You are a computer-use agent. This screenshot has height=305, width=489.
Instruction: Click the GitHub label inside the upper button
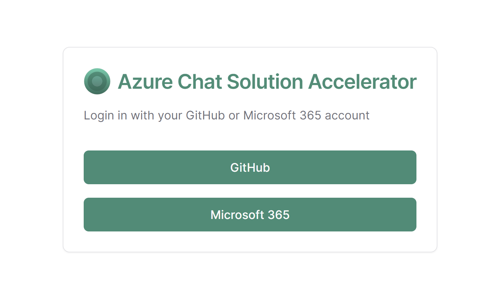(250, 167)
